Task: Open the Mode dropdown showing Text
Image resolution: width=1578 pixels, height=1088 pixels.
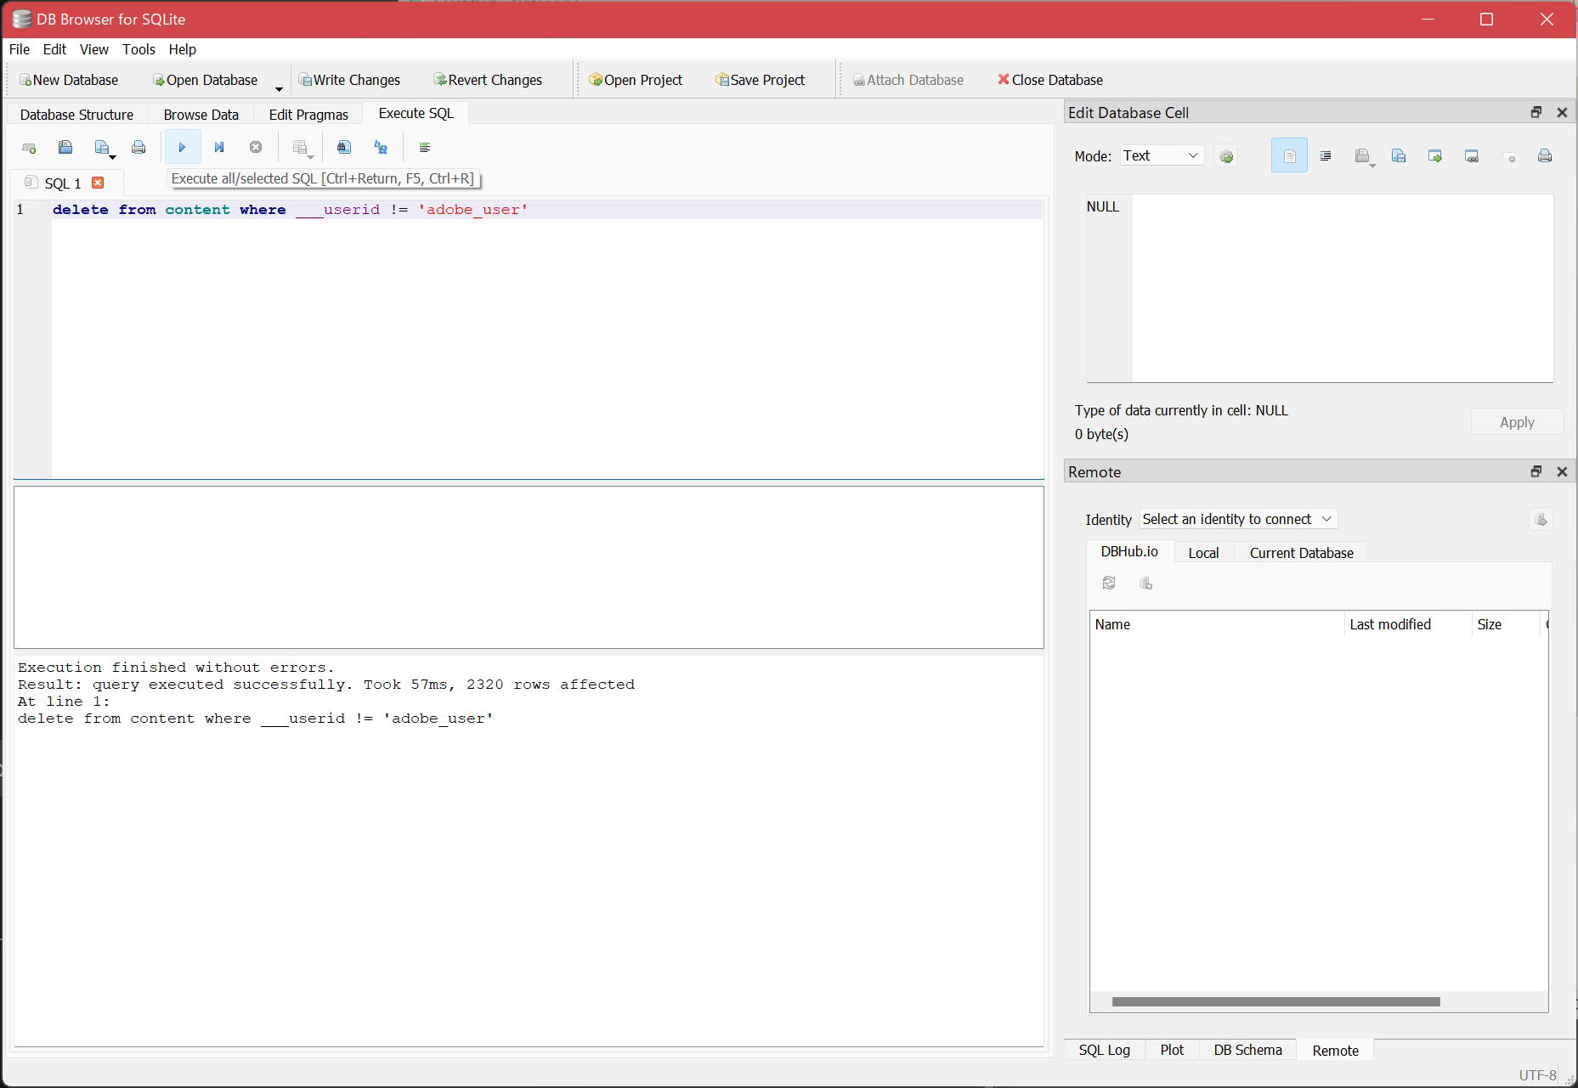Action: (1161, 155)
